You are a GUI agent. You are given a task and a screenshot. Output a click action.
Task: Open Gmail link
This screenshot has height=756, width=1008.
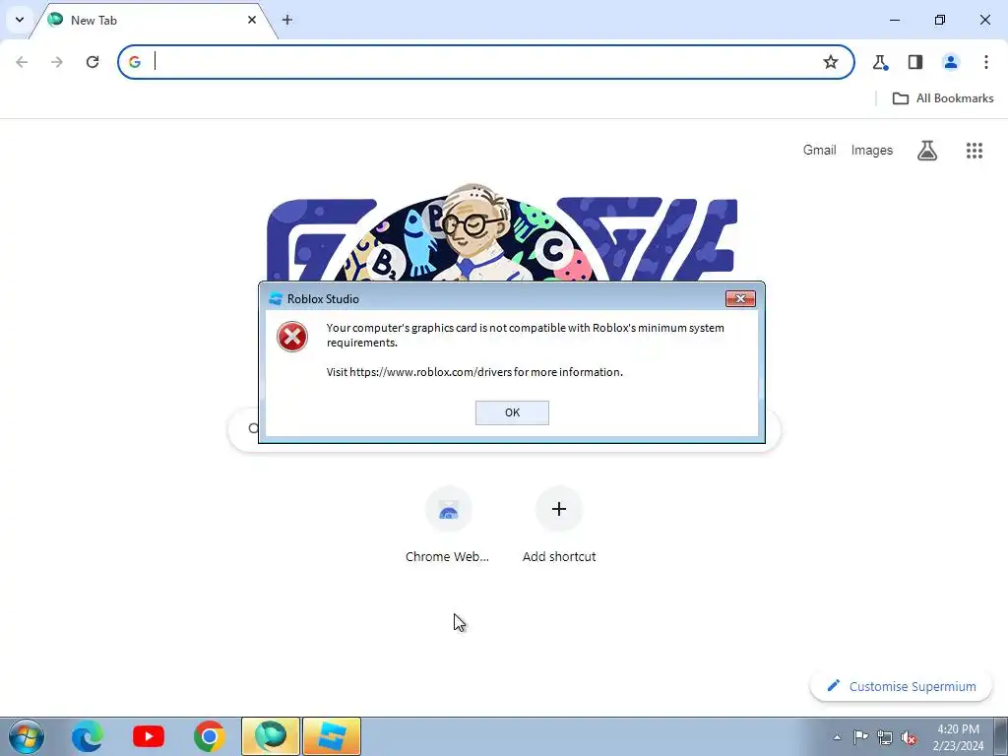(819, 150)
